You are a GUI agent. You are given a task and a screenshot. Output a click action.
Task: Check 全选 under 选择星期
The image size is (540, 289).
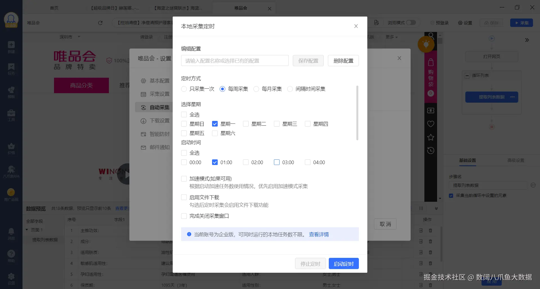point(184,114)
